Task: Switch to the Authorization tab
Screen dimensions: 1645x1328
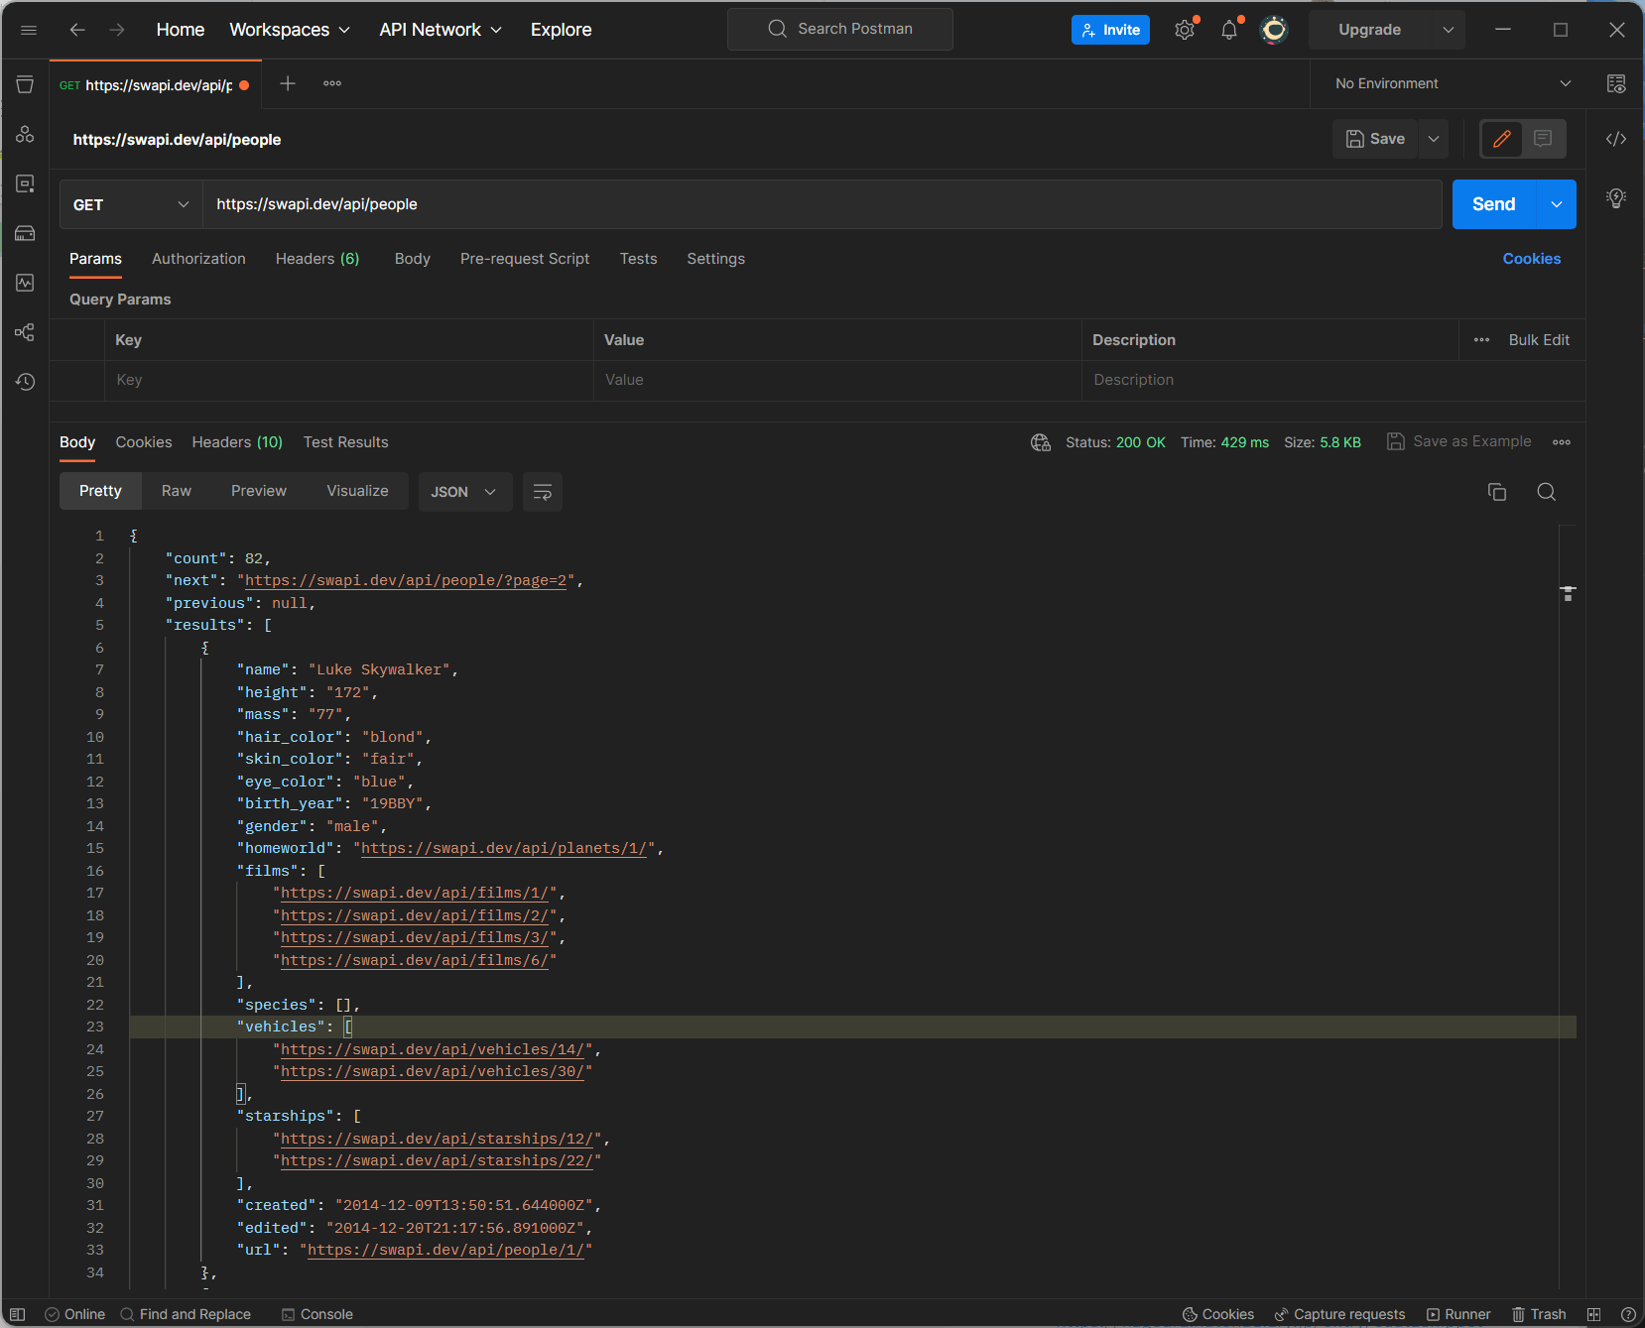Action: tap(198, 259)
